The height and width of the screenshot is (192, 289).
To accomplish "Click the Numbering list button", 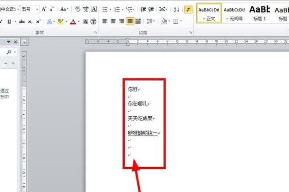I will 117,10.
